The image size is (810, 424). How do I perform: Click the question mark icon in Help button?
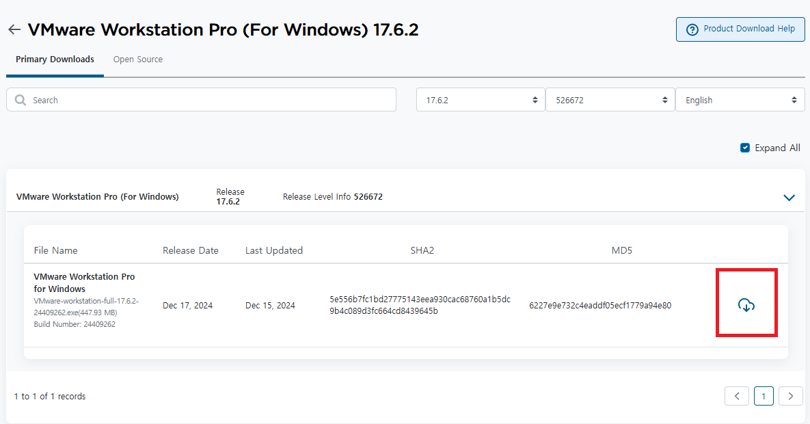(x=692, y=29)
